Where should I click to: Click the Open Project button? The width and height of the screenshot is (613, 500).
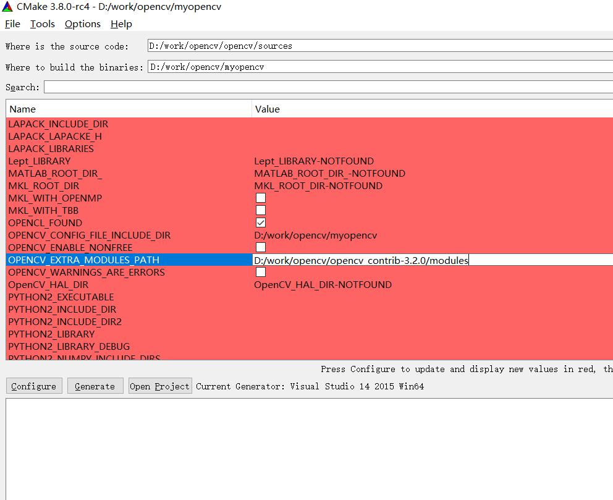160,386
